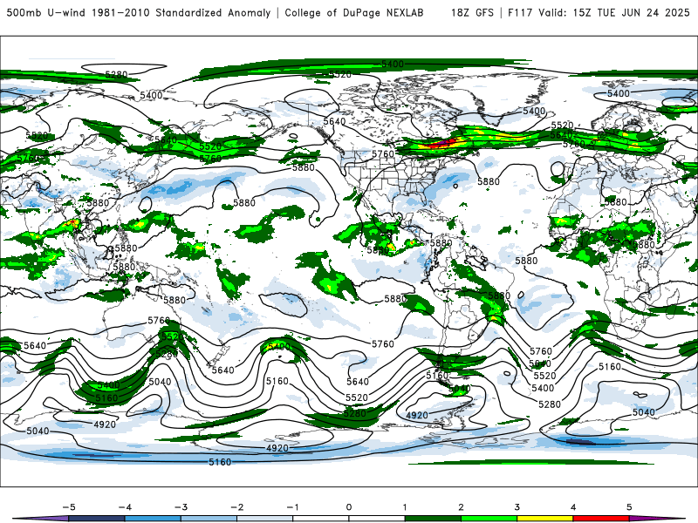Select the 'F117' forecast hour text
Image resolution: width=698 pixels, height=523 pixels.
[x=520, y=12]
